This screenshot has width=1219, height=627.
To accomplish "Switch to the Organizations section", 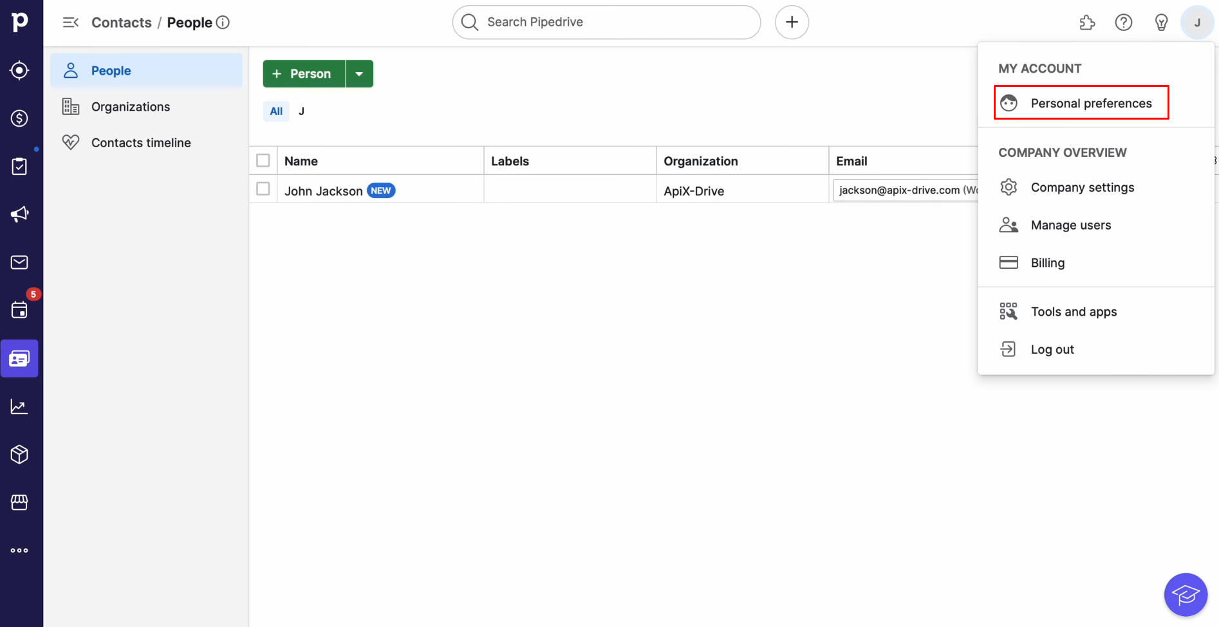I will [x=131, y=106].
